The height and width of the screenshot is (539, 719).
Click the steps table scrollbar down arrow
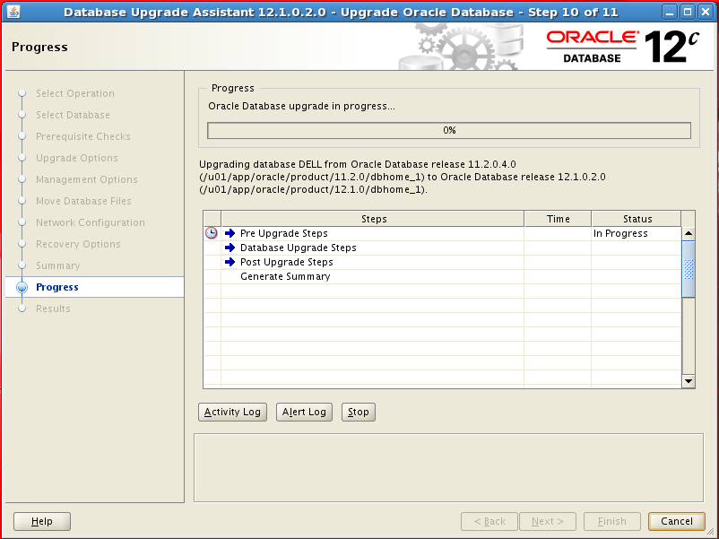point(689,381)
